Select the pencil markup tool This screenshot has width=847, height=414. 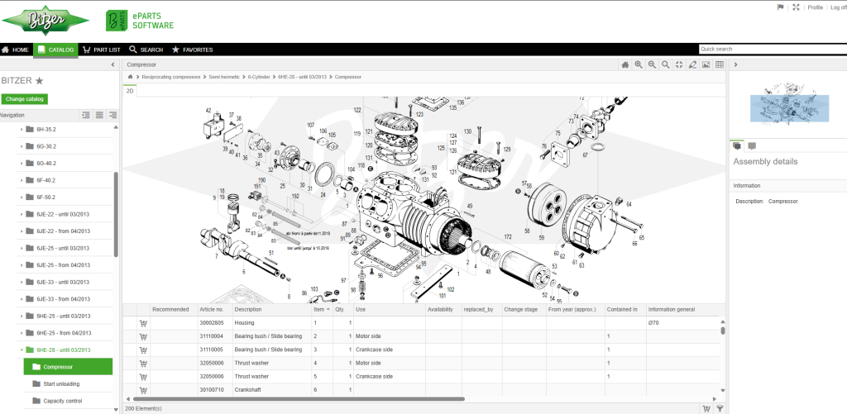[x=692, y=64]
